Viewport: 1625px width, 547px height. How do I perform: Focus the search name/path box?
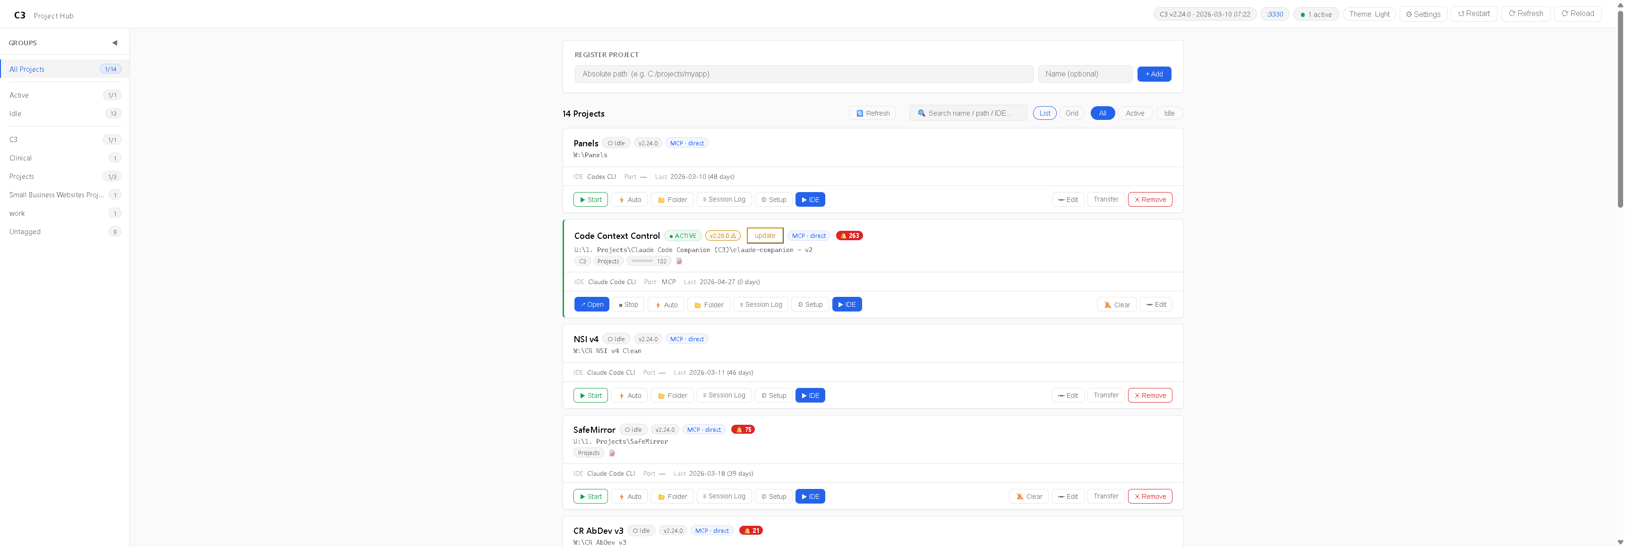[x=968, y=113]
